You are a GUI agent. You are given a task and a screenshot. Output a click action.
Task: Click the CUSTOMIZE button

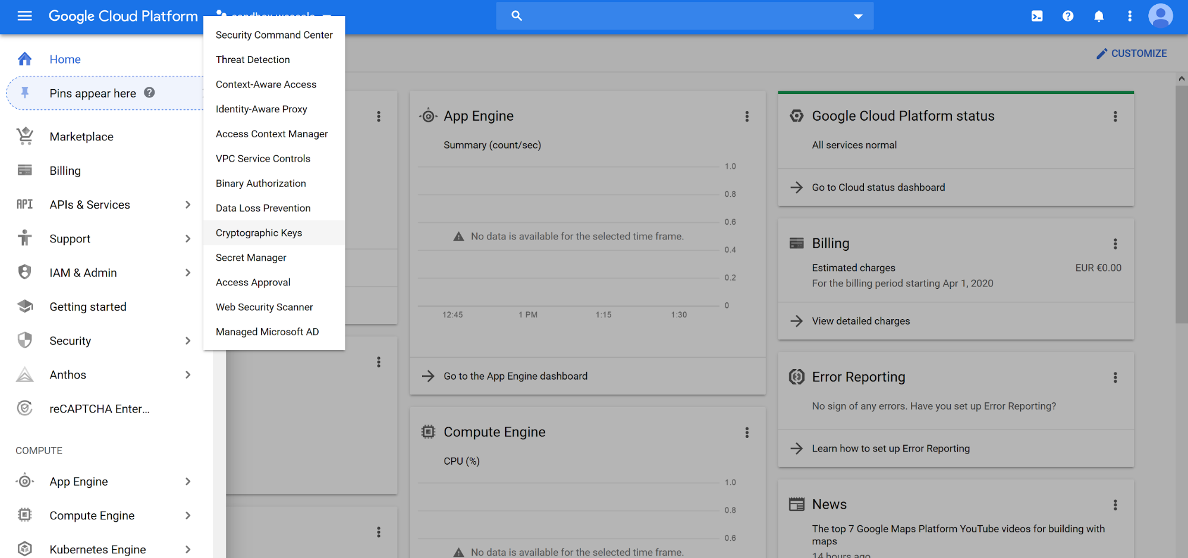(1132, 53)
